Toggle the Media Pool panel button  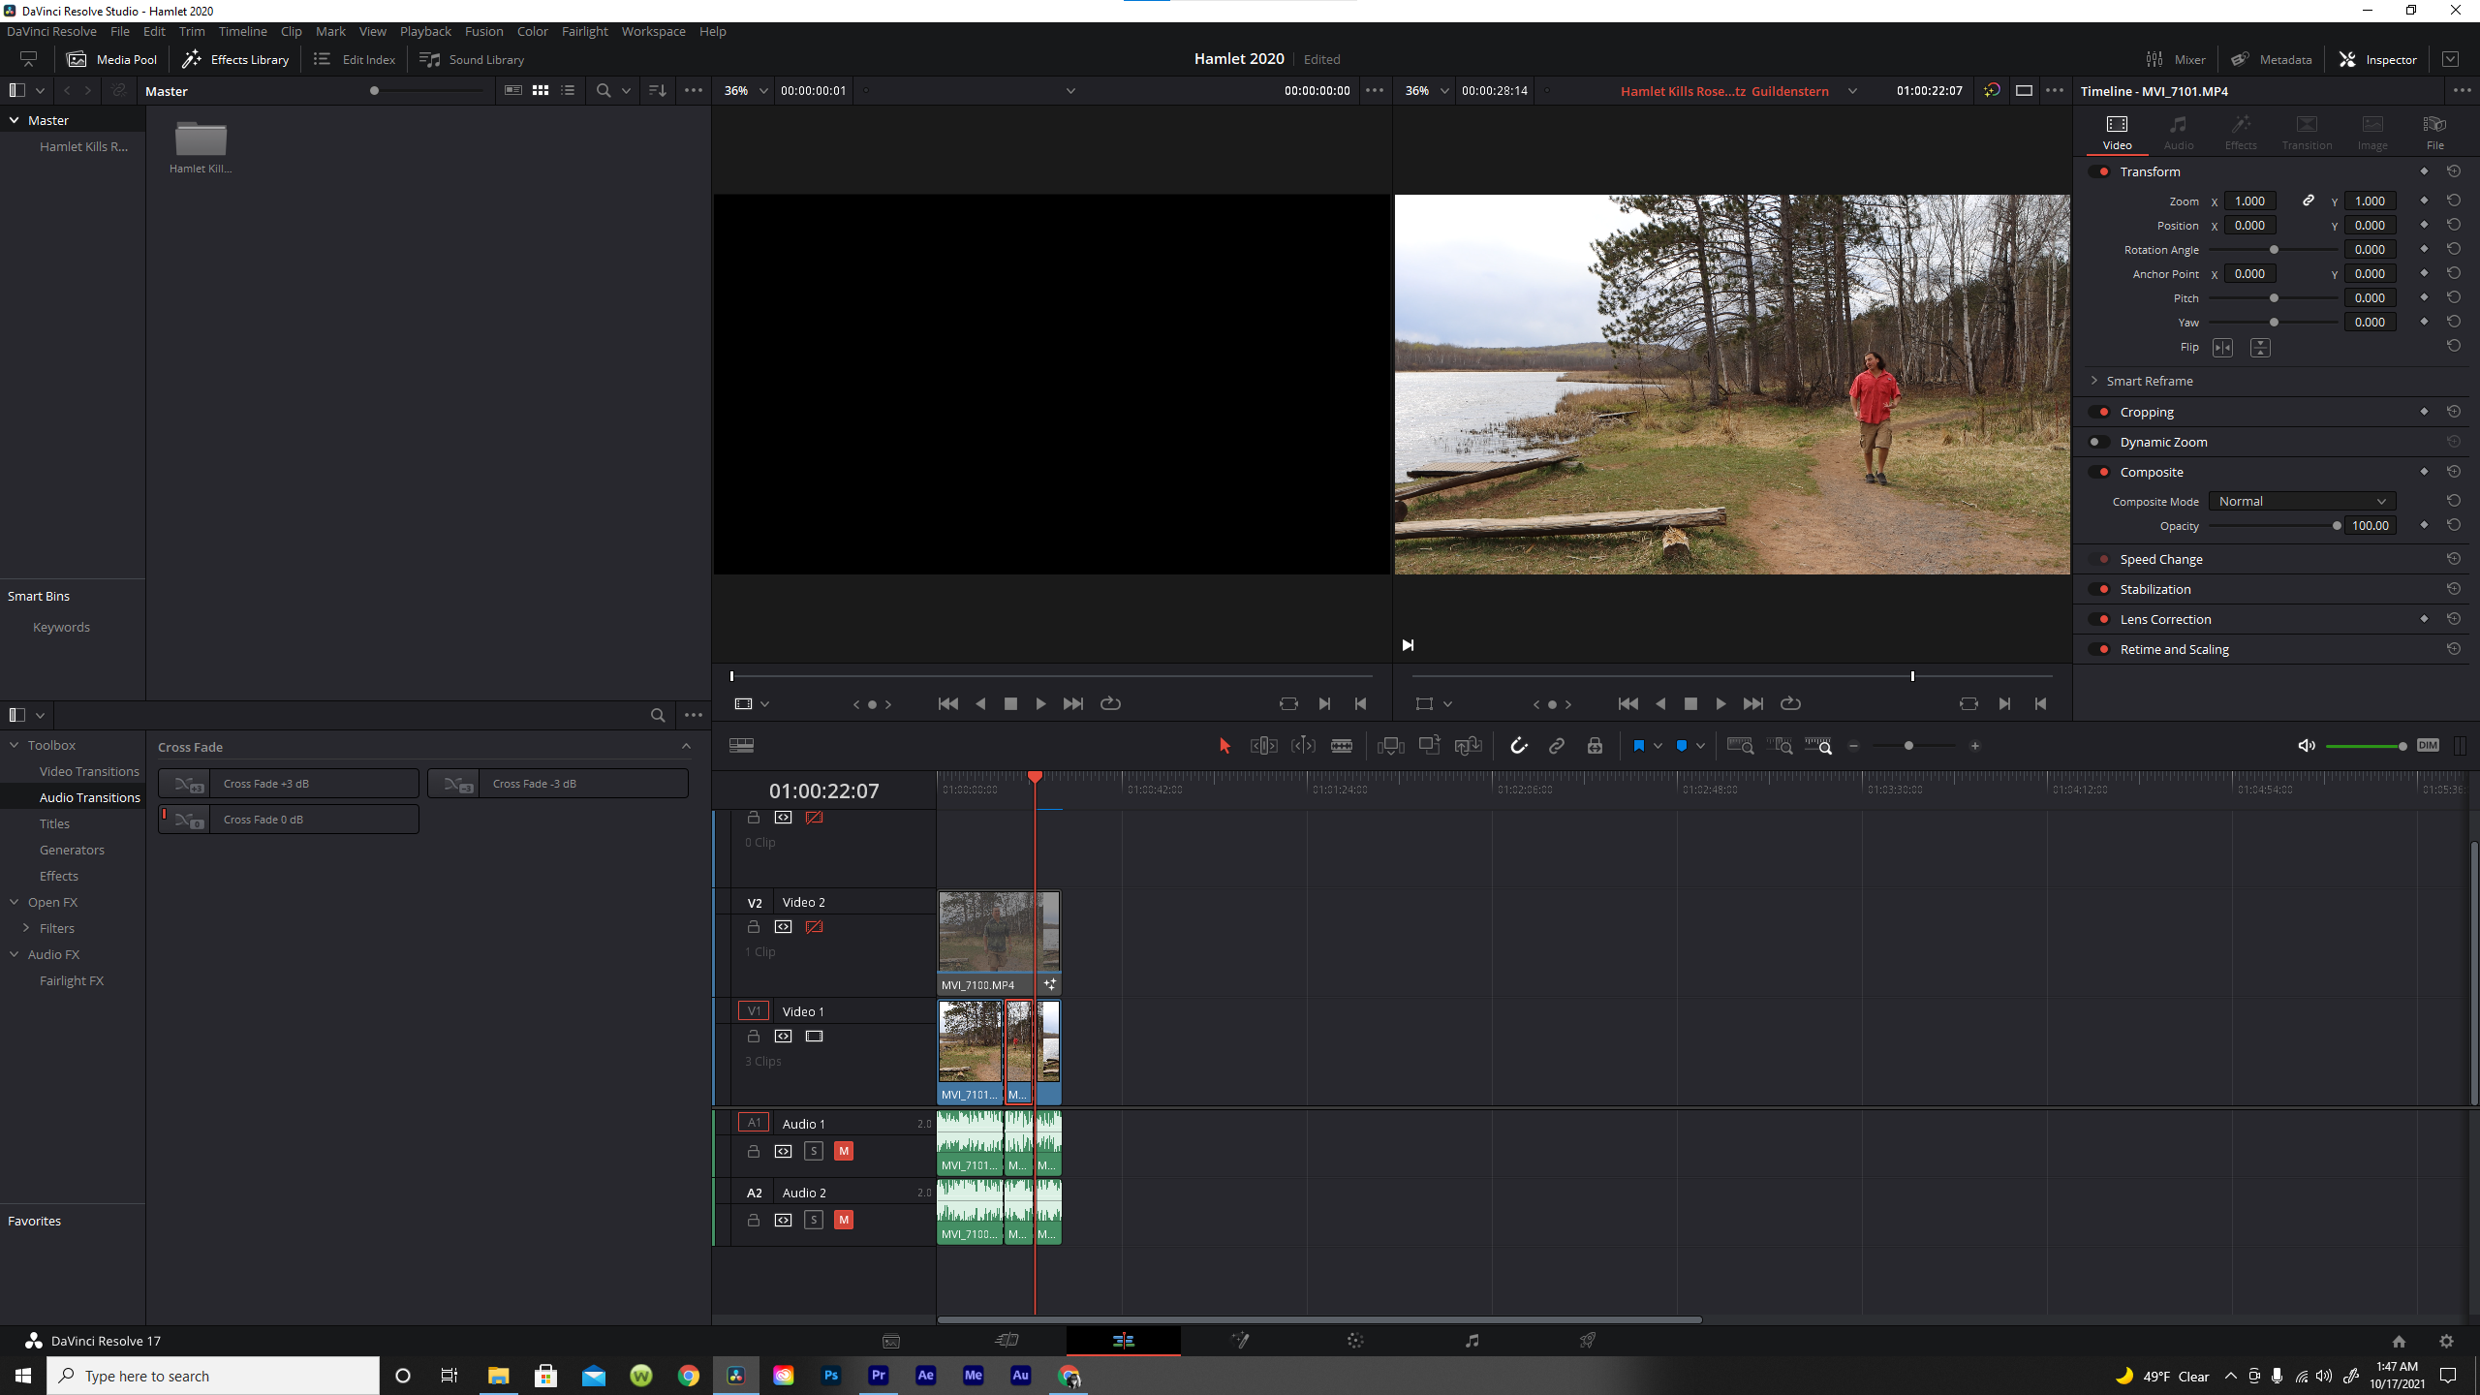[x=111, y=59]
